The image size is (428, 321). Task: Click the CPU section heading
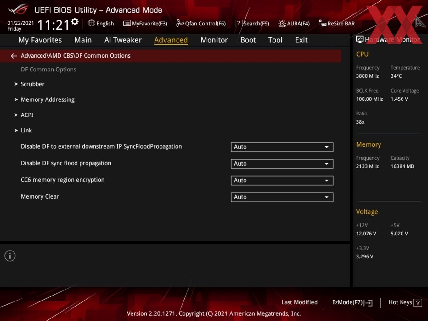tap(362, 54)
